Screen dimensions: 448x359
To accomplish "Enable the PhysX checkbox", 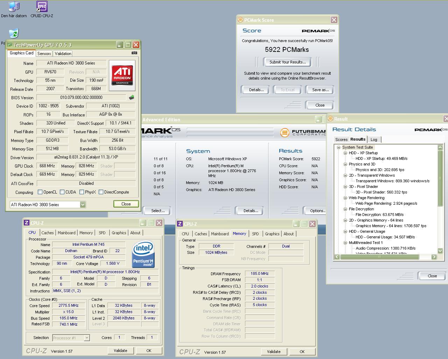I will (82, 192).
